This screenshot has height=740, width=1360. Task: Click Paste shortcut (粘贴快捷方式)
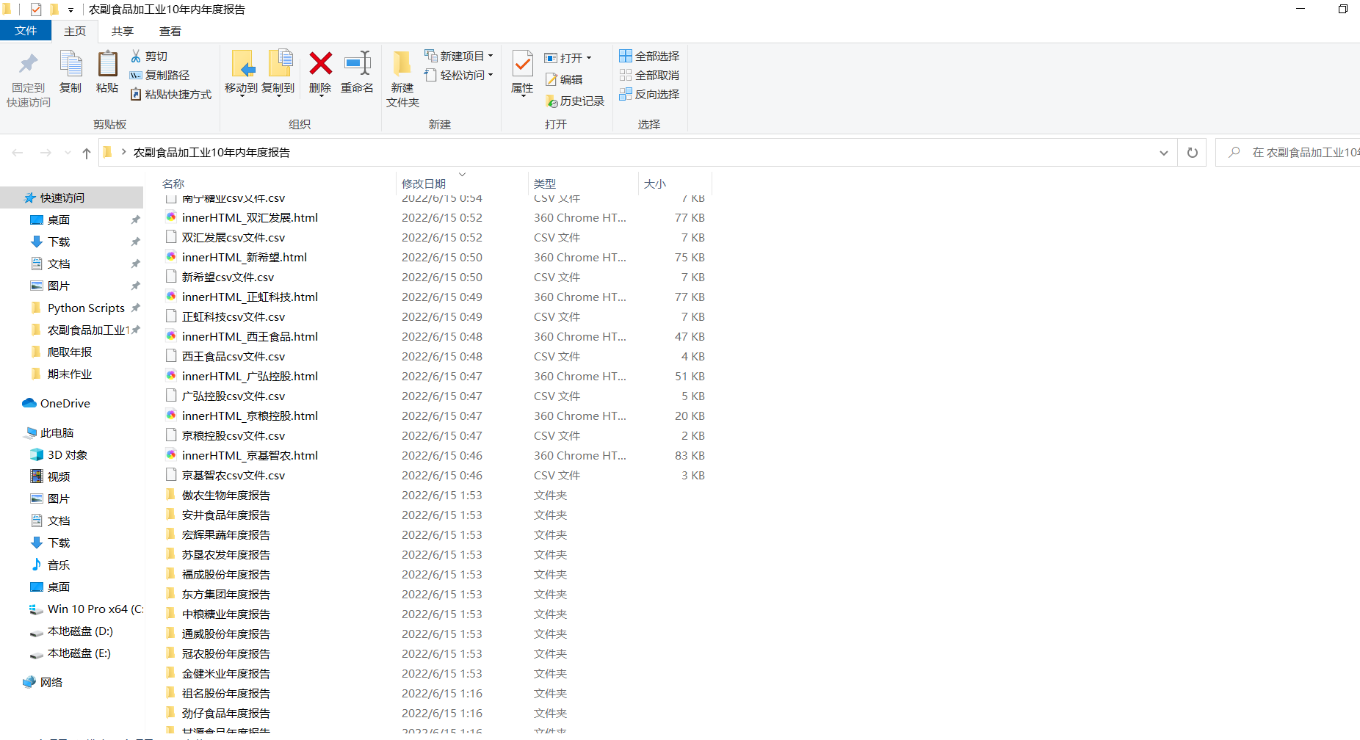(170, 94)
